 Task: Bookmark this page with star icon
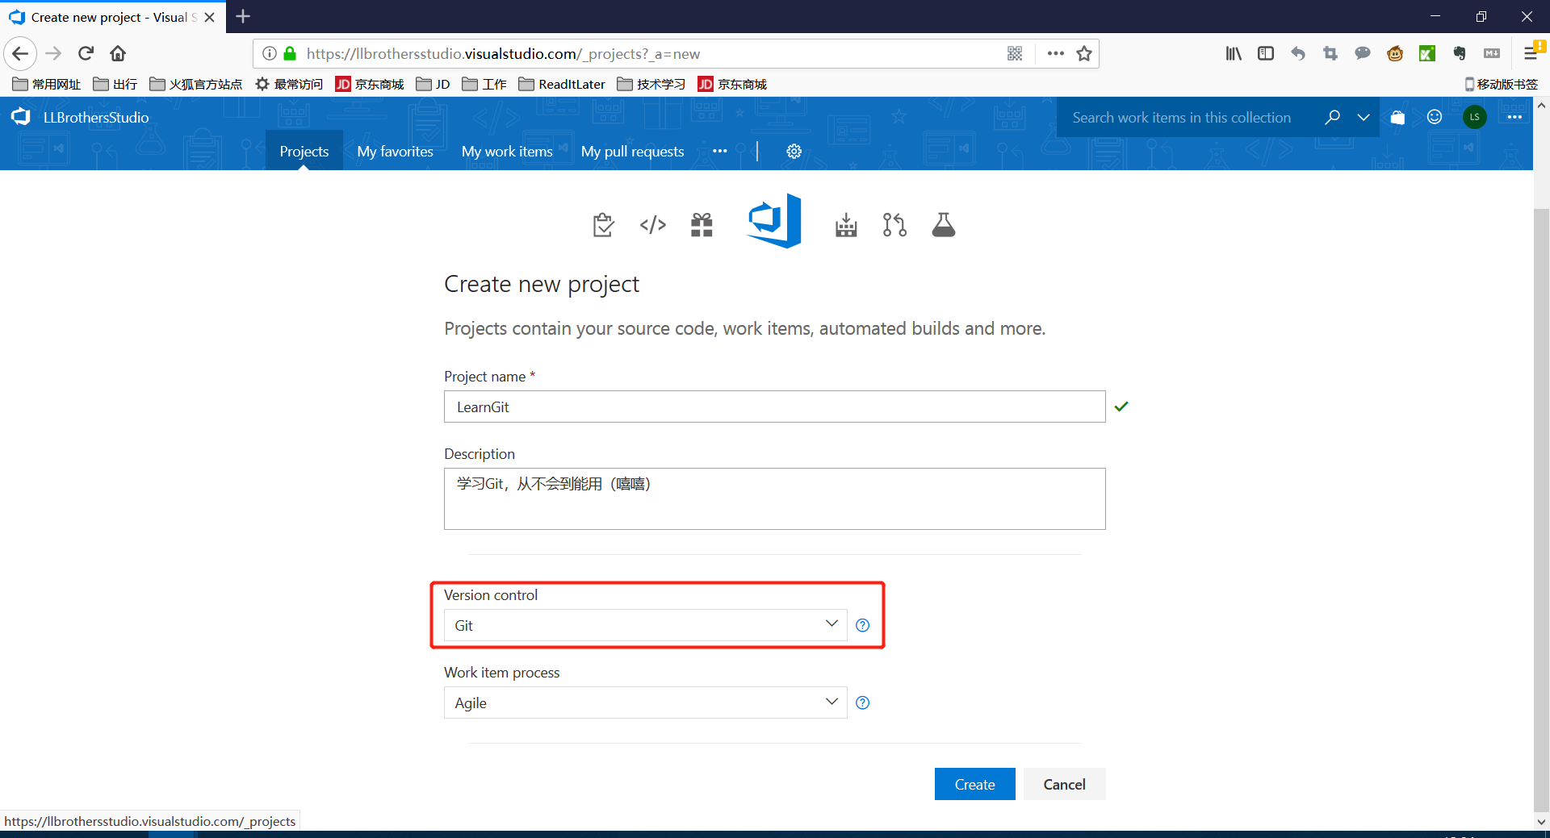click(1084, 54)
